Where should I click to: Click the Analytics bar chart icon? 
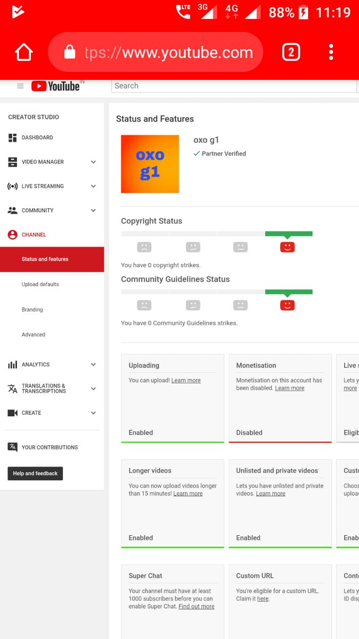[x=12, y=365]
